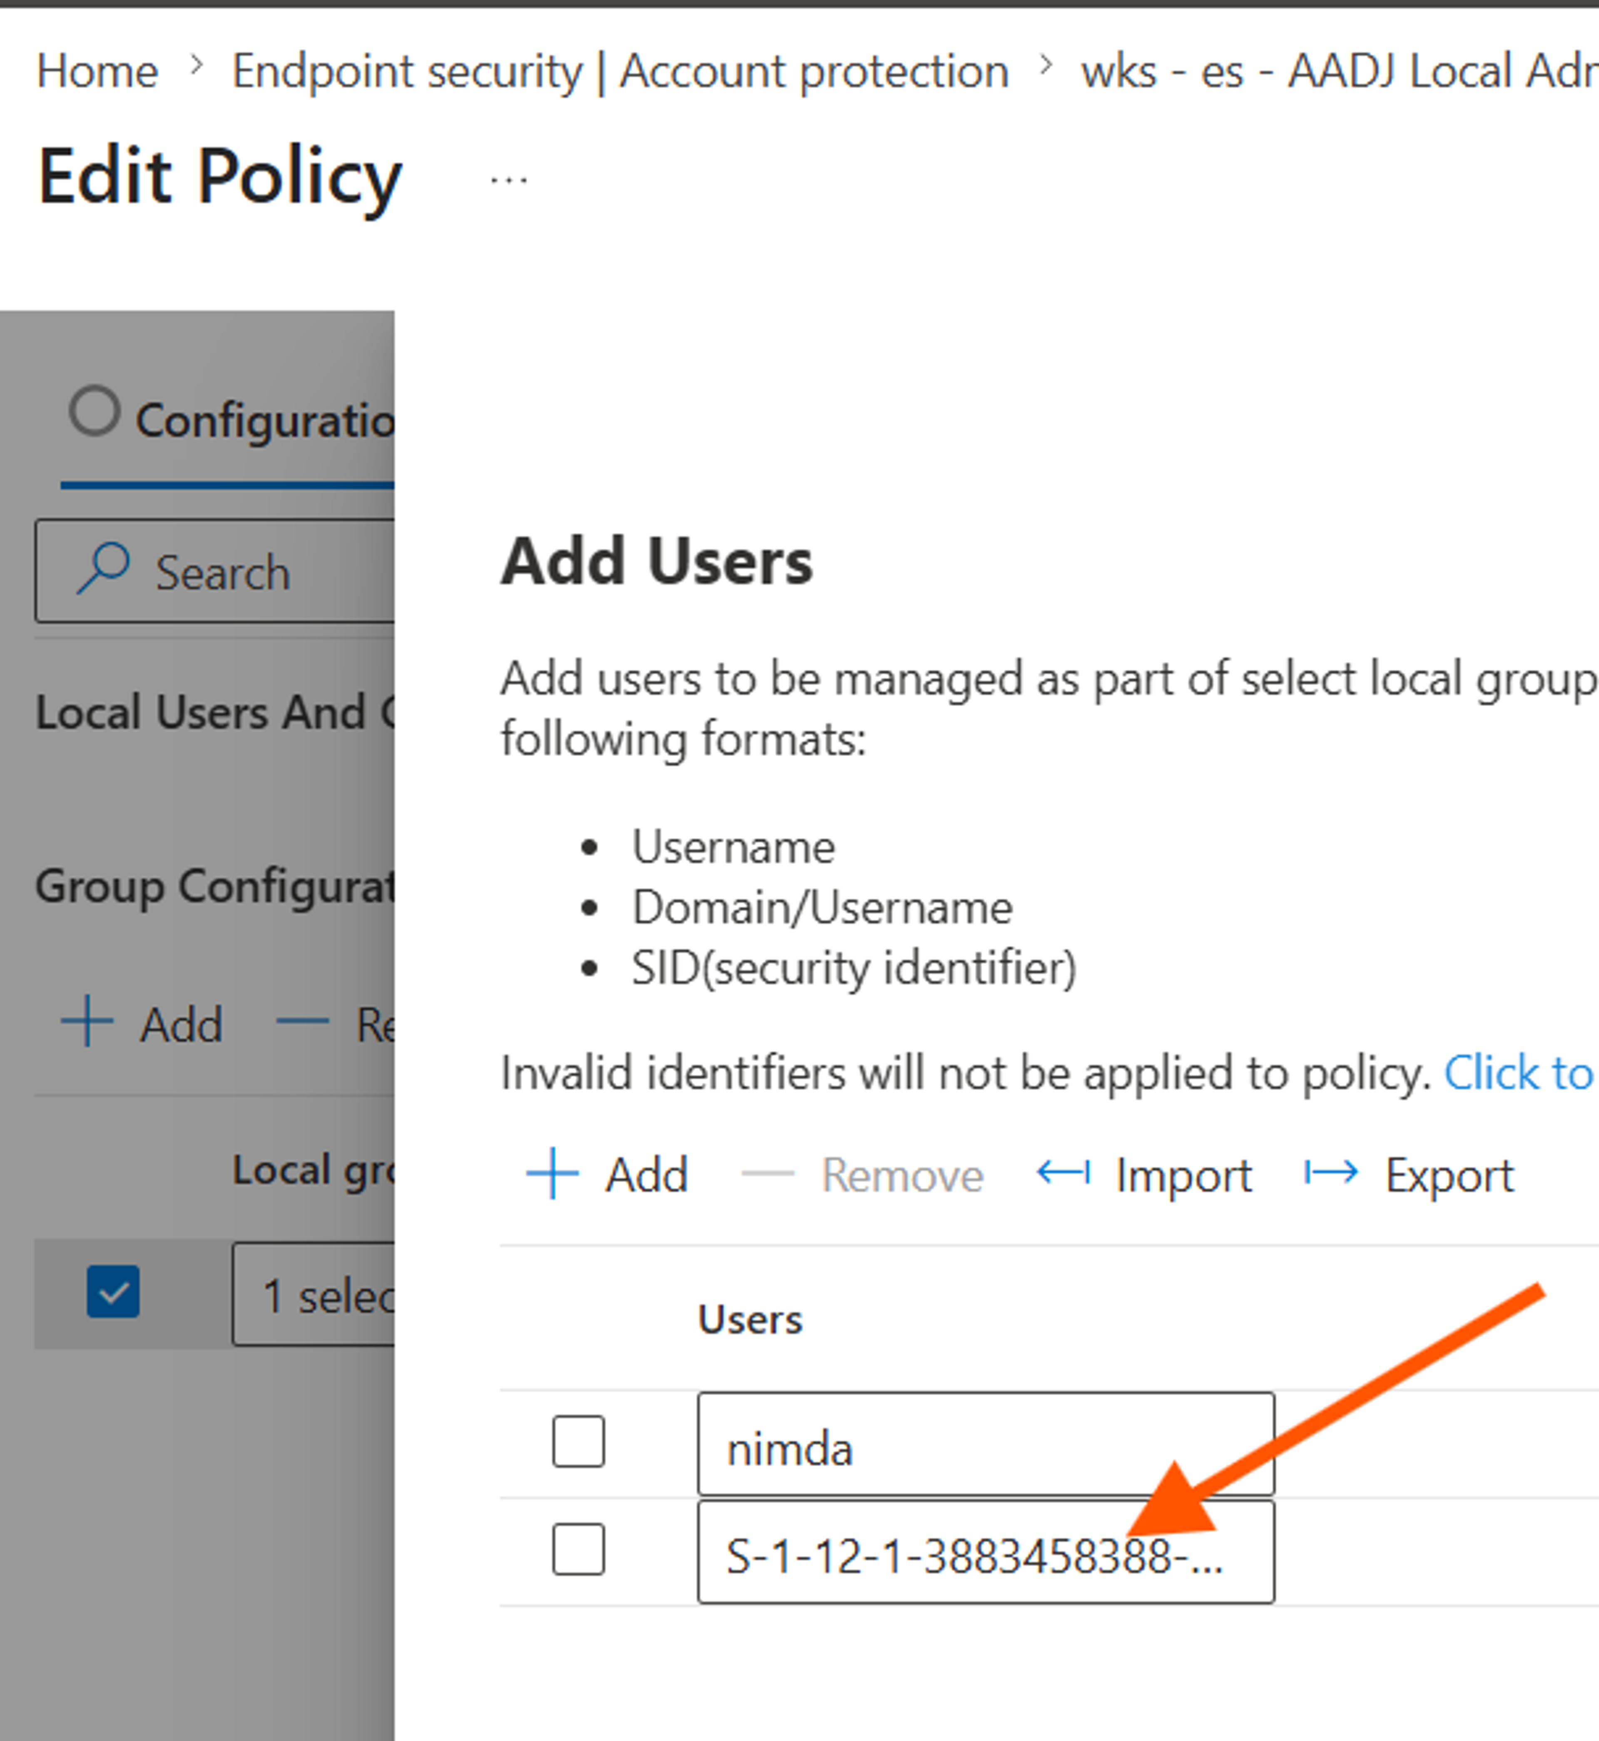The width and height of the screenshot is (1599, 1741).
Task: Click the 'Domain/Username' bullet text
Action: tap(822, 908)
